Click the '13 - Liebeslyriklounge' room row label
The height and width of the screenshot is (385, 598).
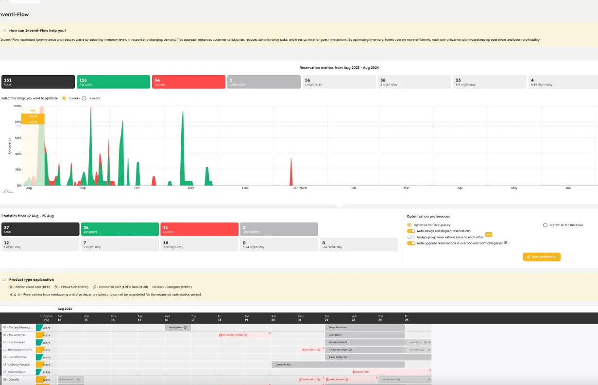point(17,365)
